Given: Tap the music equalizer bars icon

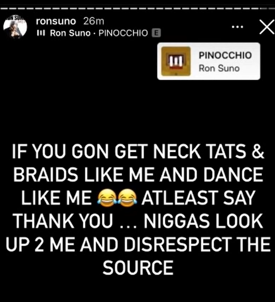Looking at the screenshot, I should coord(41,33).
